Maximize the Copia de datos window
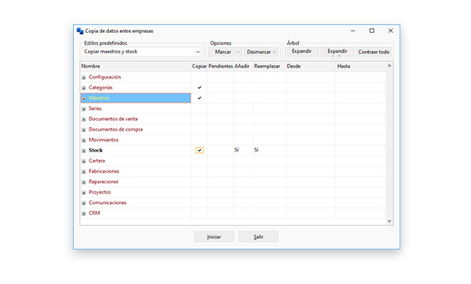The width and height of the screenshot is (471, 284). (x=371, y=31)
